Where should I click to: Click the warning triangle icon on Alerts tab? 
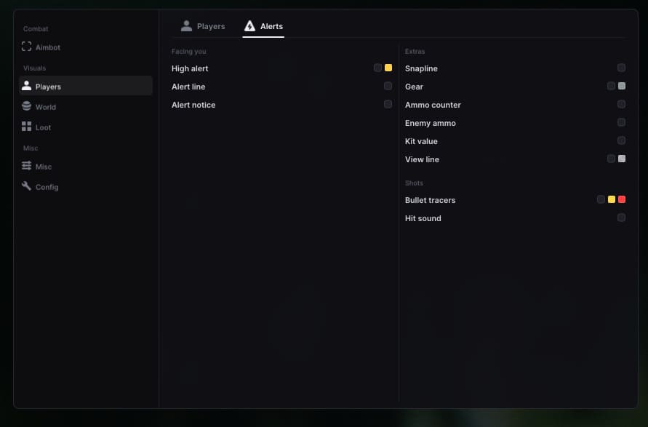249,26
